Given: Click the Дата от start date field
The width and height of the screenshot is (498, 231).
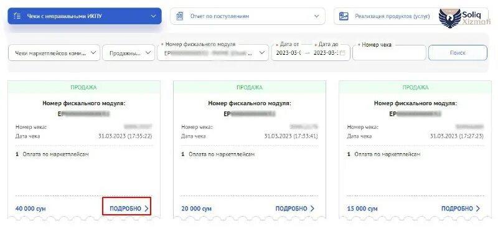Looking at the screenshot, I should (288, 53).
